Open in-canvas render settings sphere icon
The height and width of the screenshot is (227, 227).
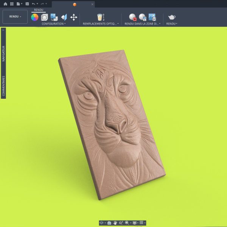(x=143, y=17)
